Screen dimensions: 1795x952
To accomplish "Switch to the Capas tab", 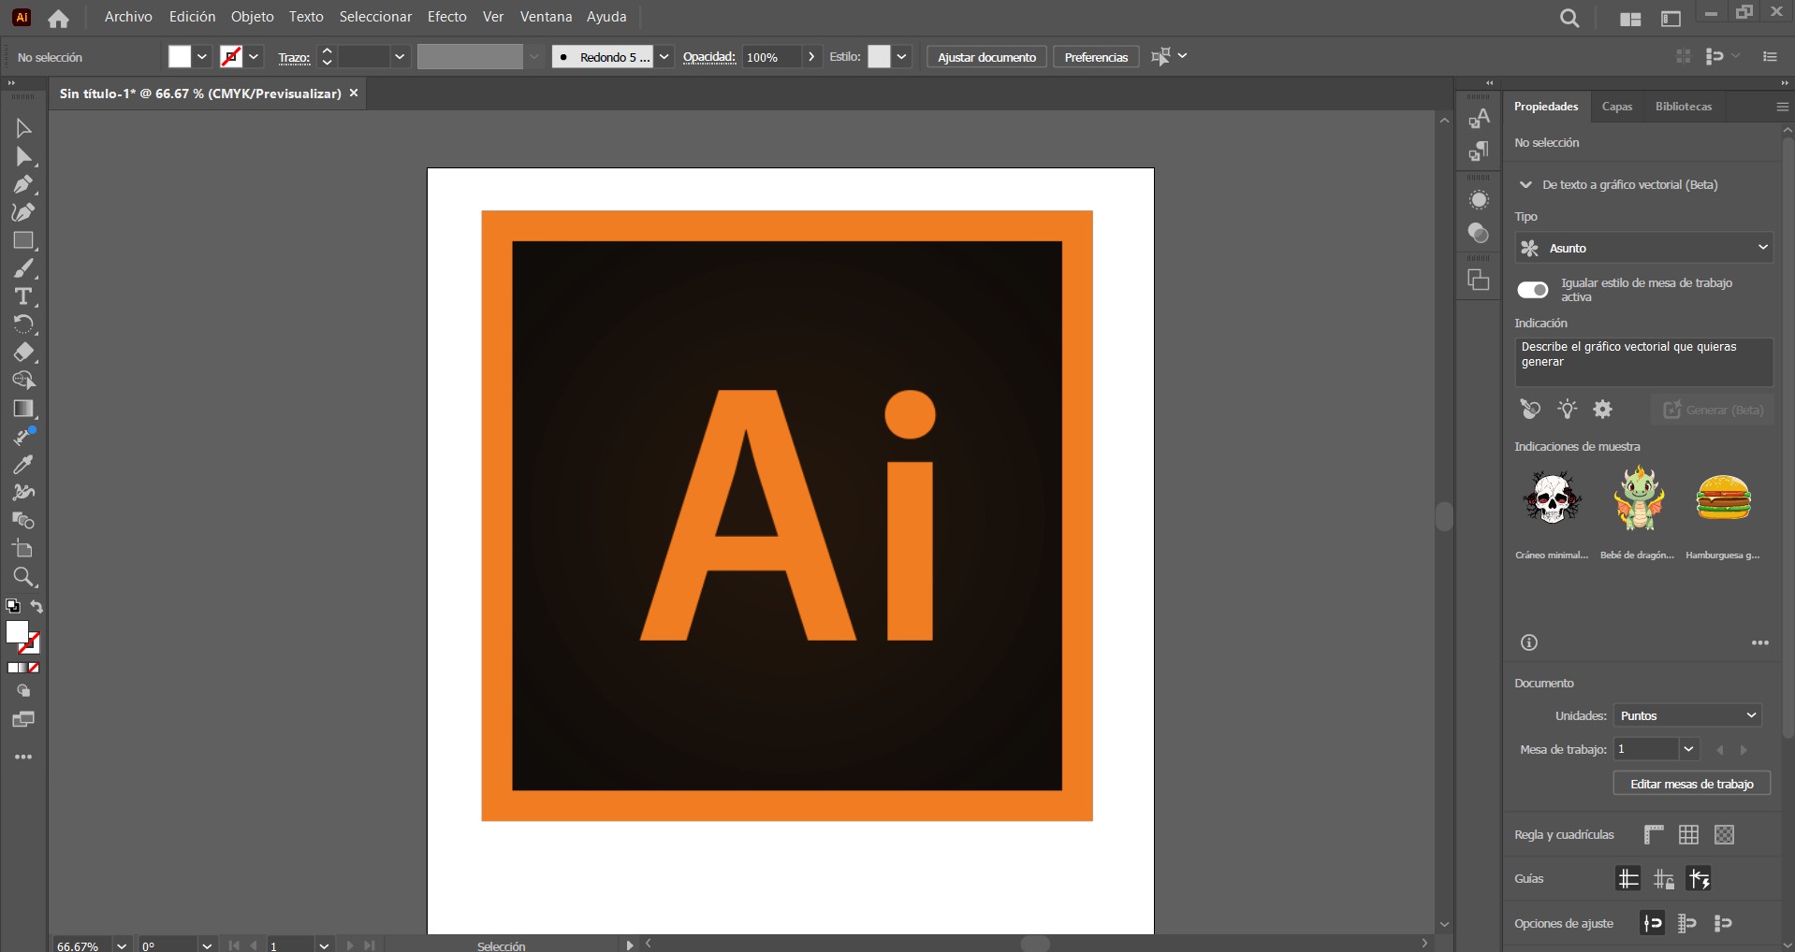I will 1617,107.
